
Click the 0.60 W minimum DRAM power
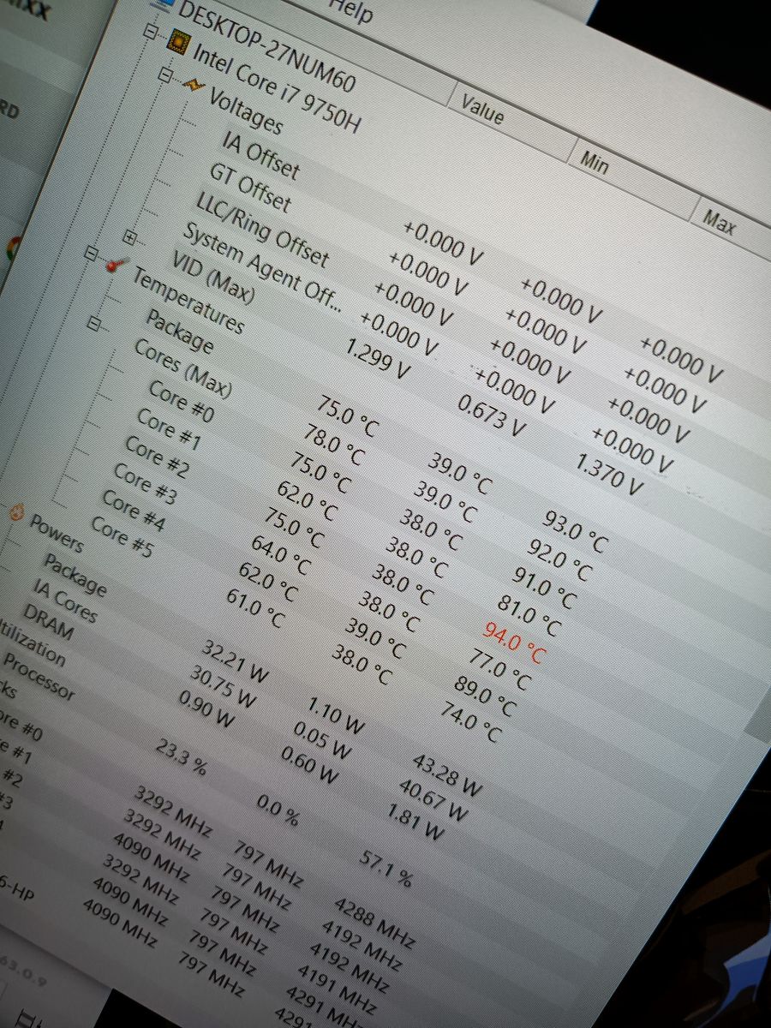pos(310,764)
